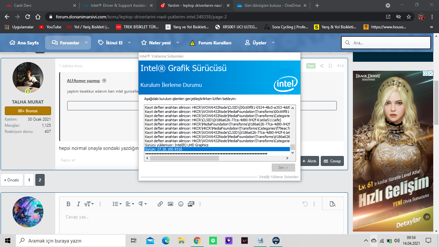Open Twitch from the taskbar
The height and width of the screenshot is (247, 439).
click(x=229, y=241)
